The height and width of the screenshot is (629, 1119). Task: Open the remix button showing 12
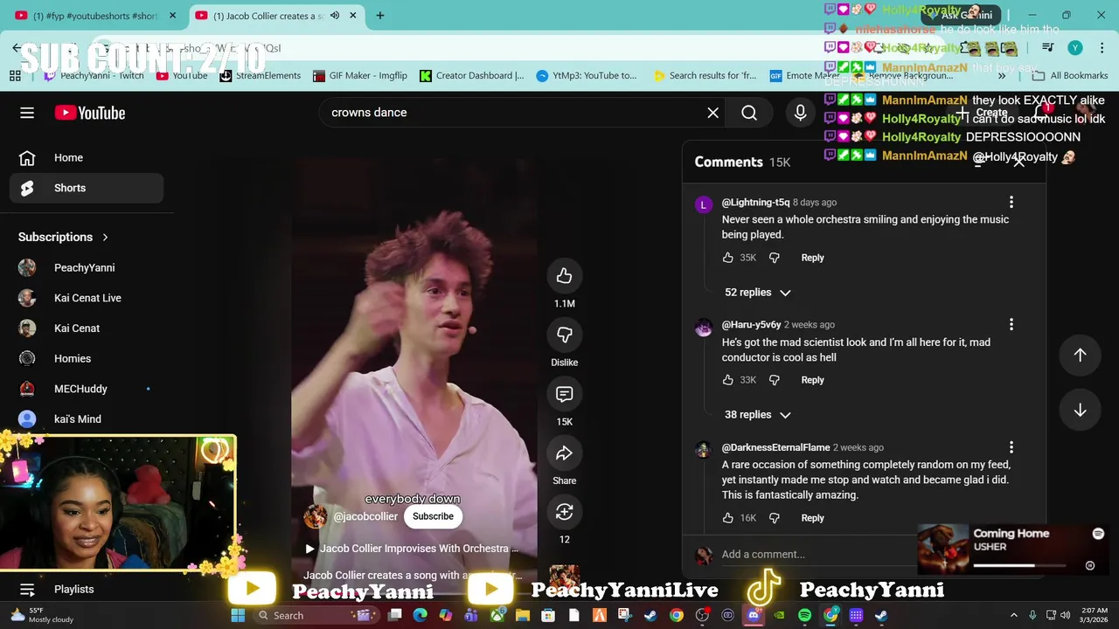click(564, 512)
